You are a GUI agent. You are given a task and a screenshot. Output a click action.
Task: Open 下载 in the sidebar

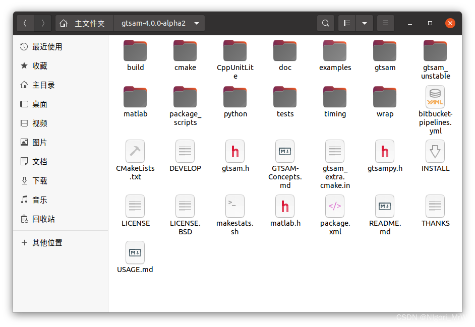coord(61,181)
